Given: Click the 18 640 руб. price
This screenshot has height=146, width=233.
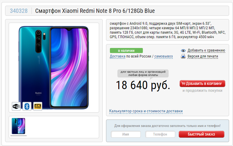Looking at the screenshot, I should (x=143, y=85).
